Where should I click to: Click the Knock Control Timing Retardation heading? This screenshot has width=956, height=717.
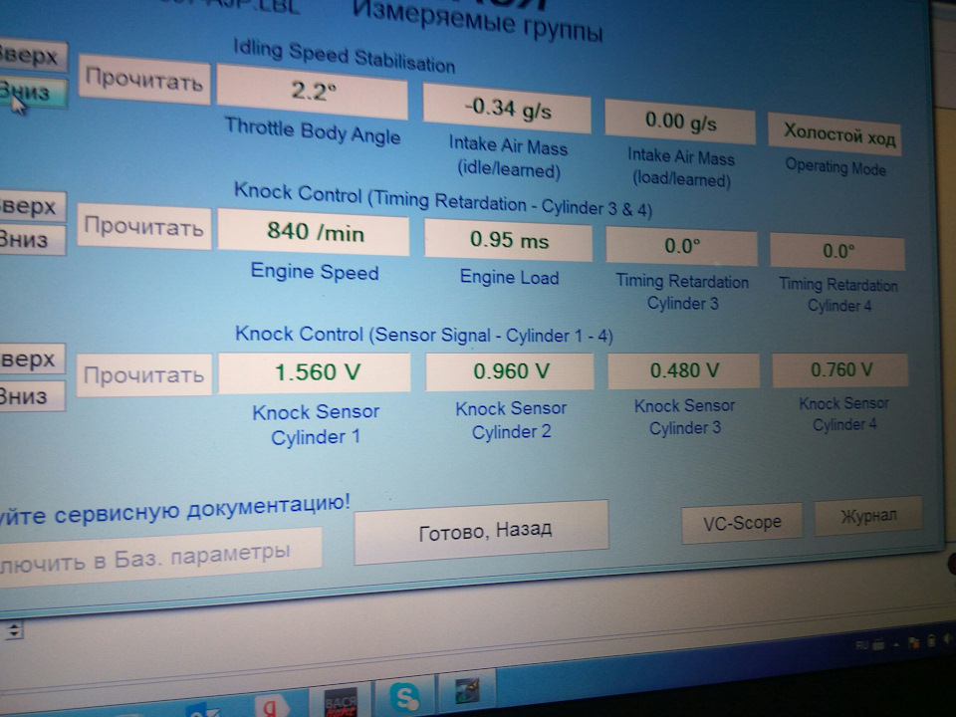(443, 200)
